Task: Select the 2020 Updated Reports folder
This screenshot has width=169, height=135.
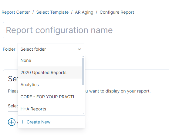Action: coord(50,73)
